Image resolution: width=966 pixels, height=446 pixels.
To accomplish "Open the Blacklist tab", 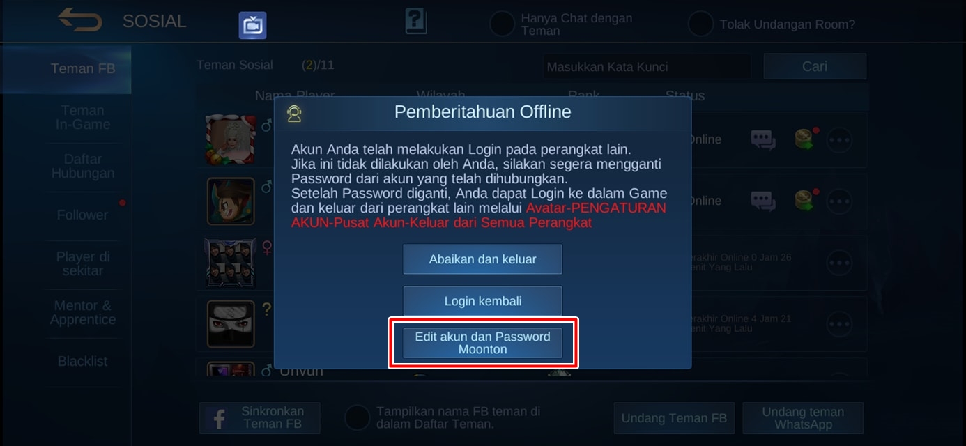I will pyautogui.click(x=83, y=361).
